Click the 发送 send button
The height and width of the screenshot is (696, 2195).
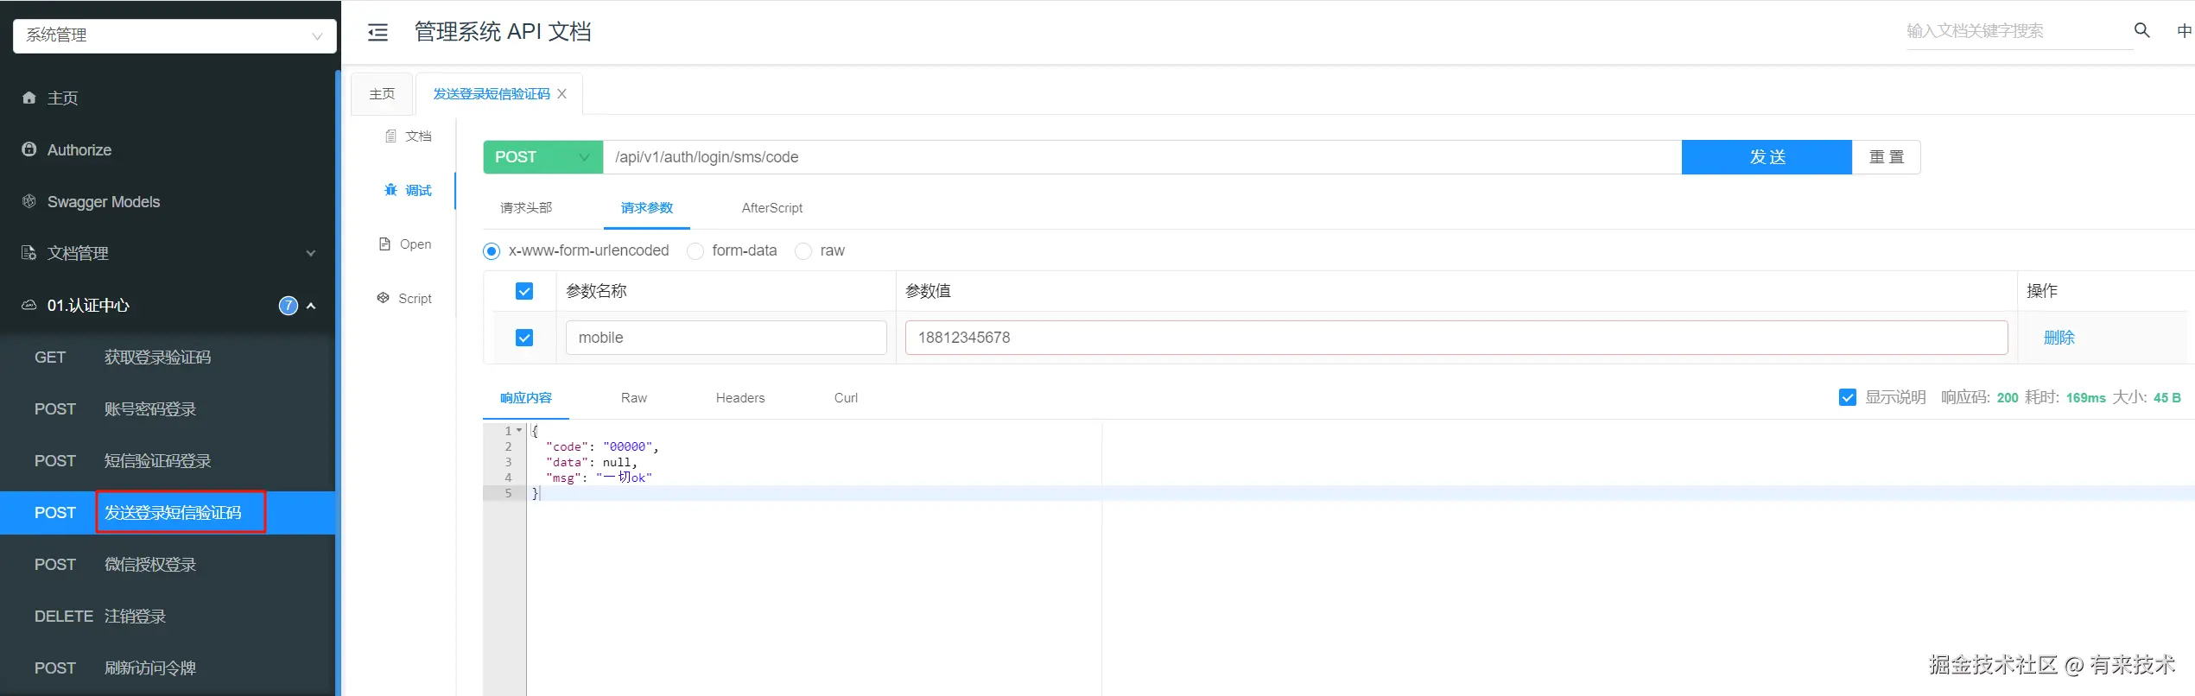coord(1767,157)
